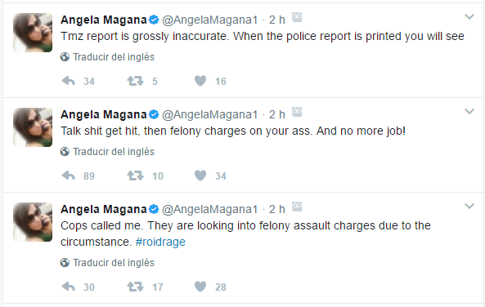Translate the 'Cops called me' tweet from English

coord(107,263)
